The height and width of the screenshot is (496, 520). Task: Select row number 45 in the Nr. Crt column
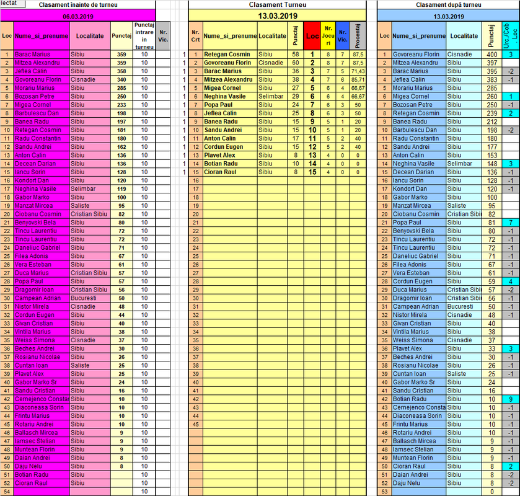point(196,424)
